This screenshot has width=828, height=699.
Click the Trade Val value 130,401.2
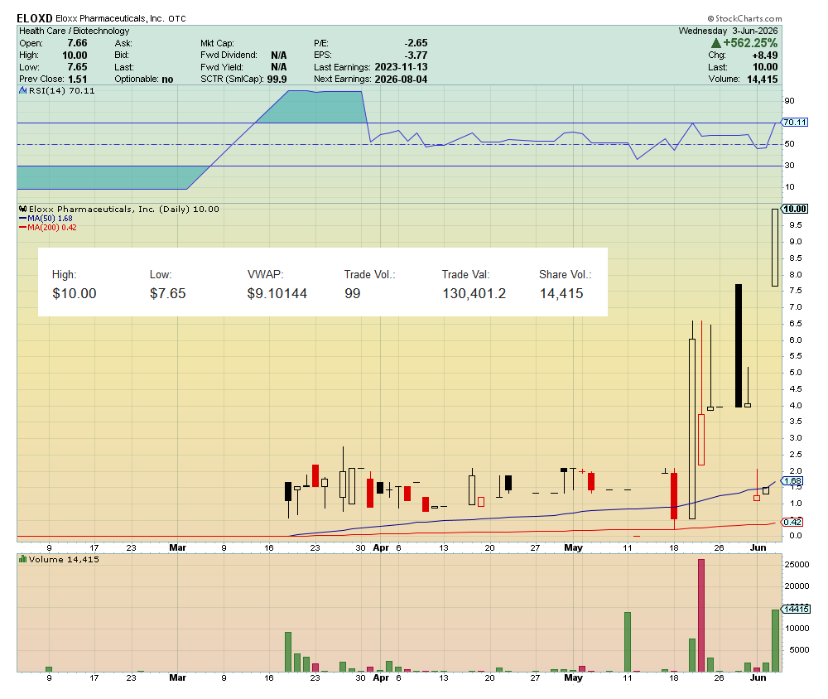pos(474,294)
